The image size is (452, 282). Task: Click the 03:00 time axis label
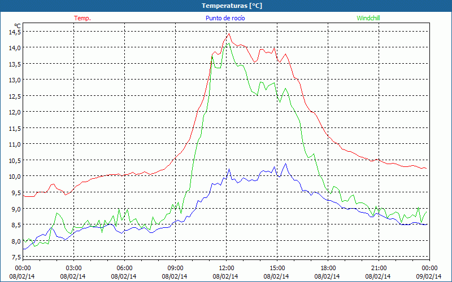[74, 268]
